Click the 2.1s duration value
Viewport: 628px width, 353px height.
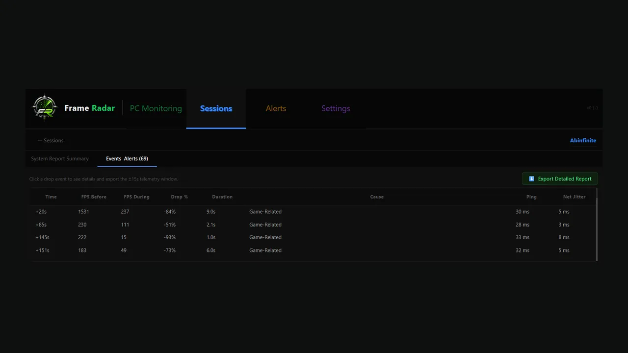[x=211, y=225]
